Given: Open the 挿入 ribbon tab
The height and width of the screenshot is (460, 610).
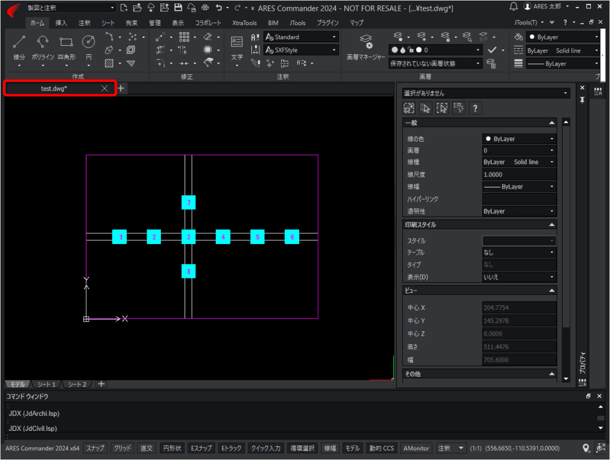Looking at the screenshot, I should [x=61, y=23].
